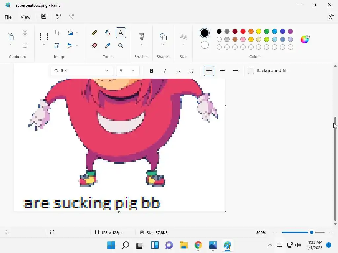
Task: Click the vertical scrollbar thumb
Action: coord(335,169)
